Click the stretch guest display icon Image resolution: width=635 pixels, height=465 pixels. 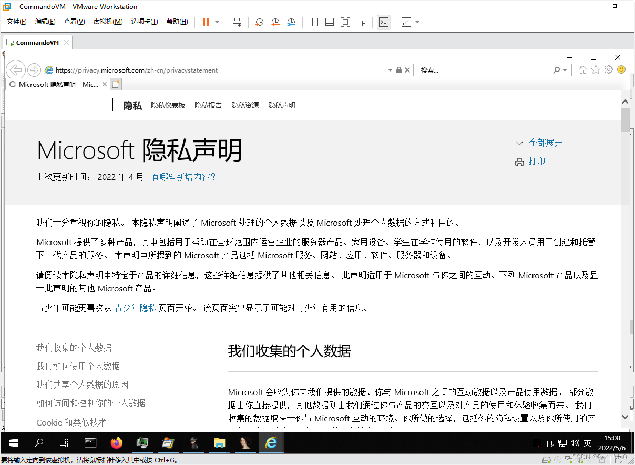(406, 22)
